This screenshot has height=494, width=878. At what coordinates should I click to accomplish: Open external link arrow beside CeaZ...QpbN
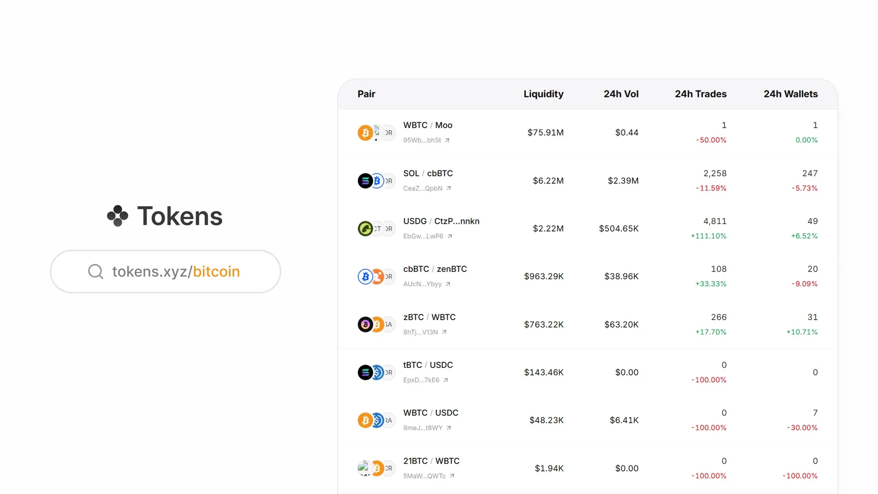click(x=449, y=188)
